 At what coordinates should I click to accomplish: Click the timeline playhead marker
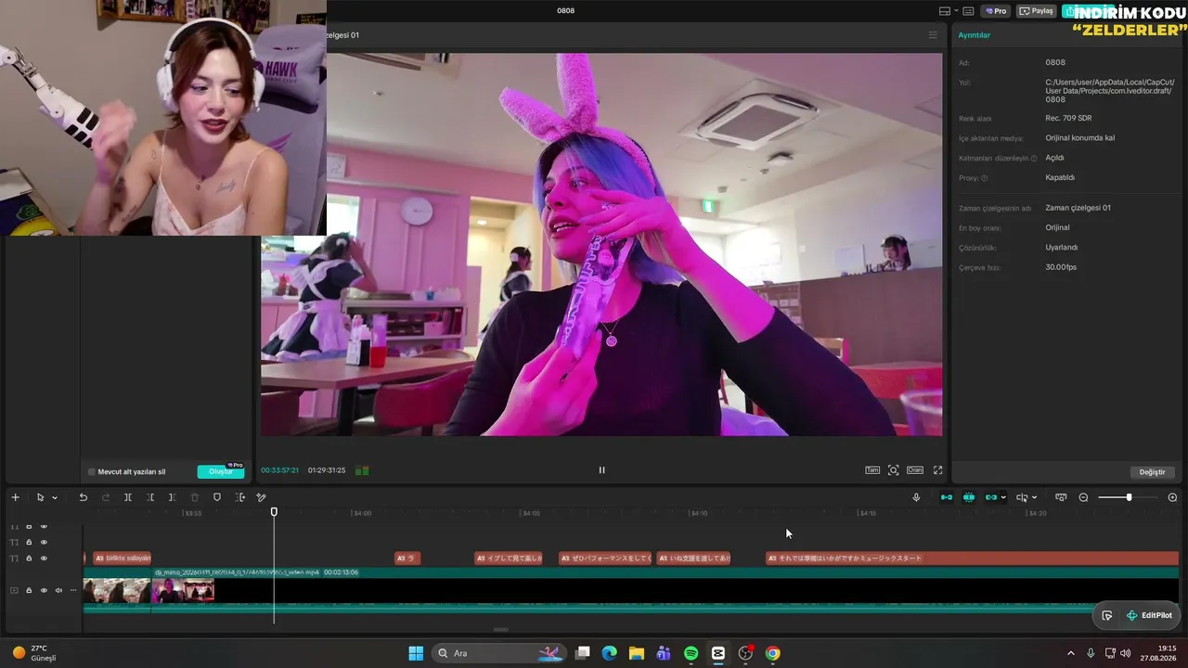click(274, 512)
